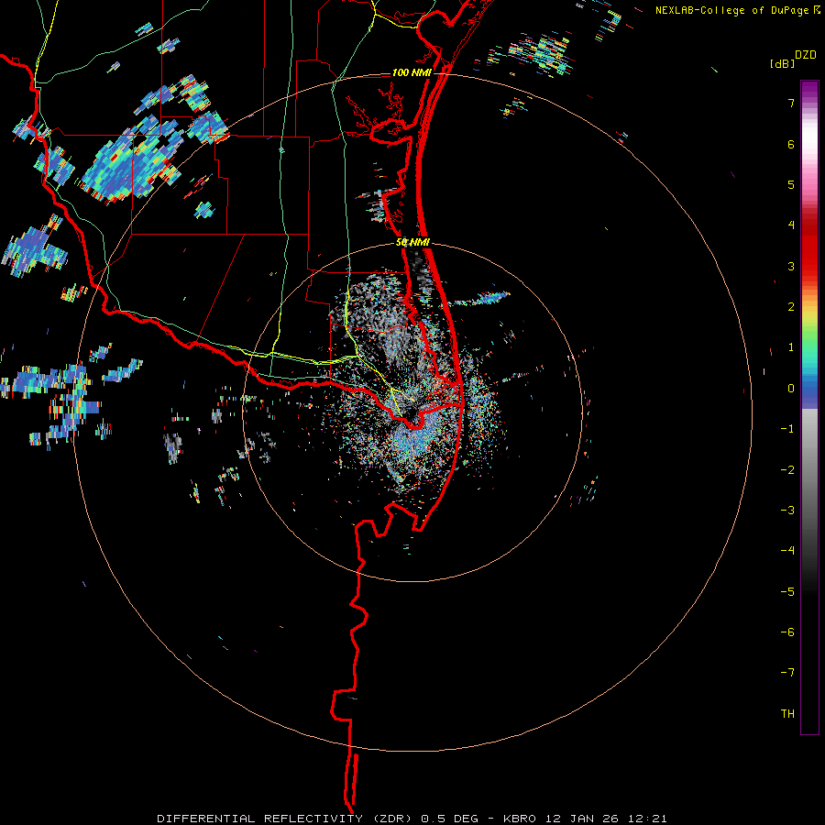
Task: Click the 100 NMI range ring label
Action: click(x=412, y=72)
